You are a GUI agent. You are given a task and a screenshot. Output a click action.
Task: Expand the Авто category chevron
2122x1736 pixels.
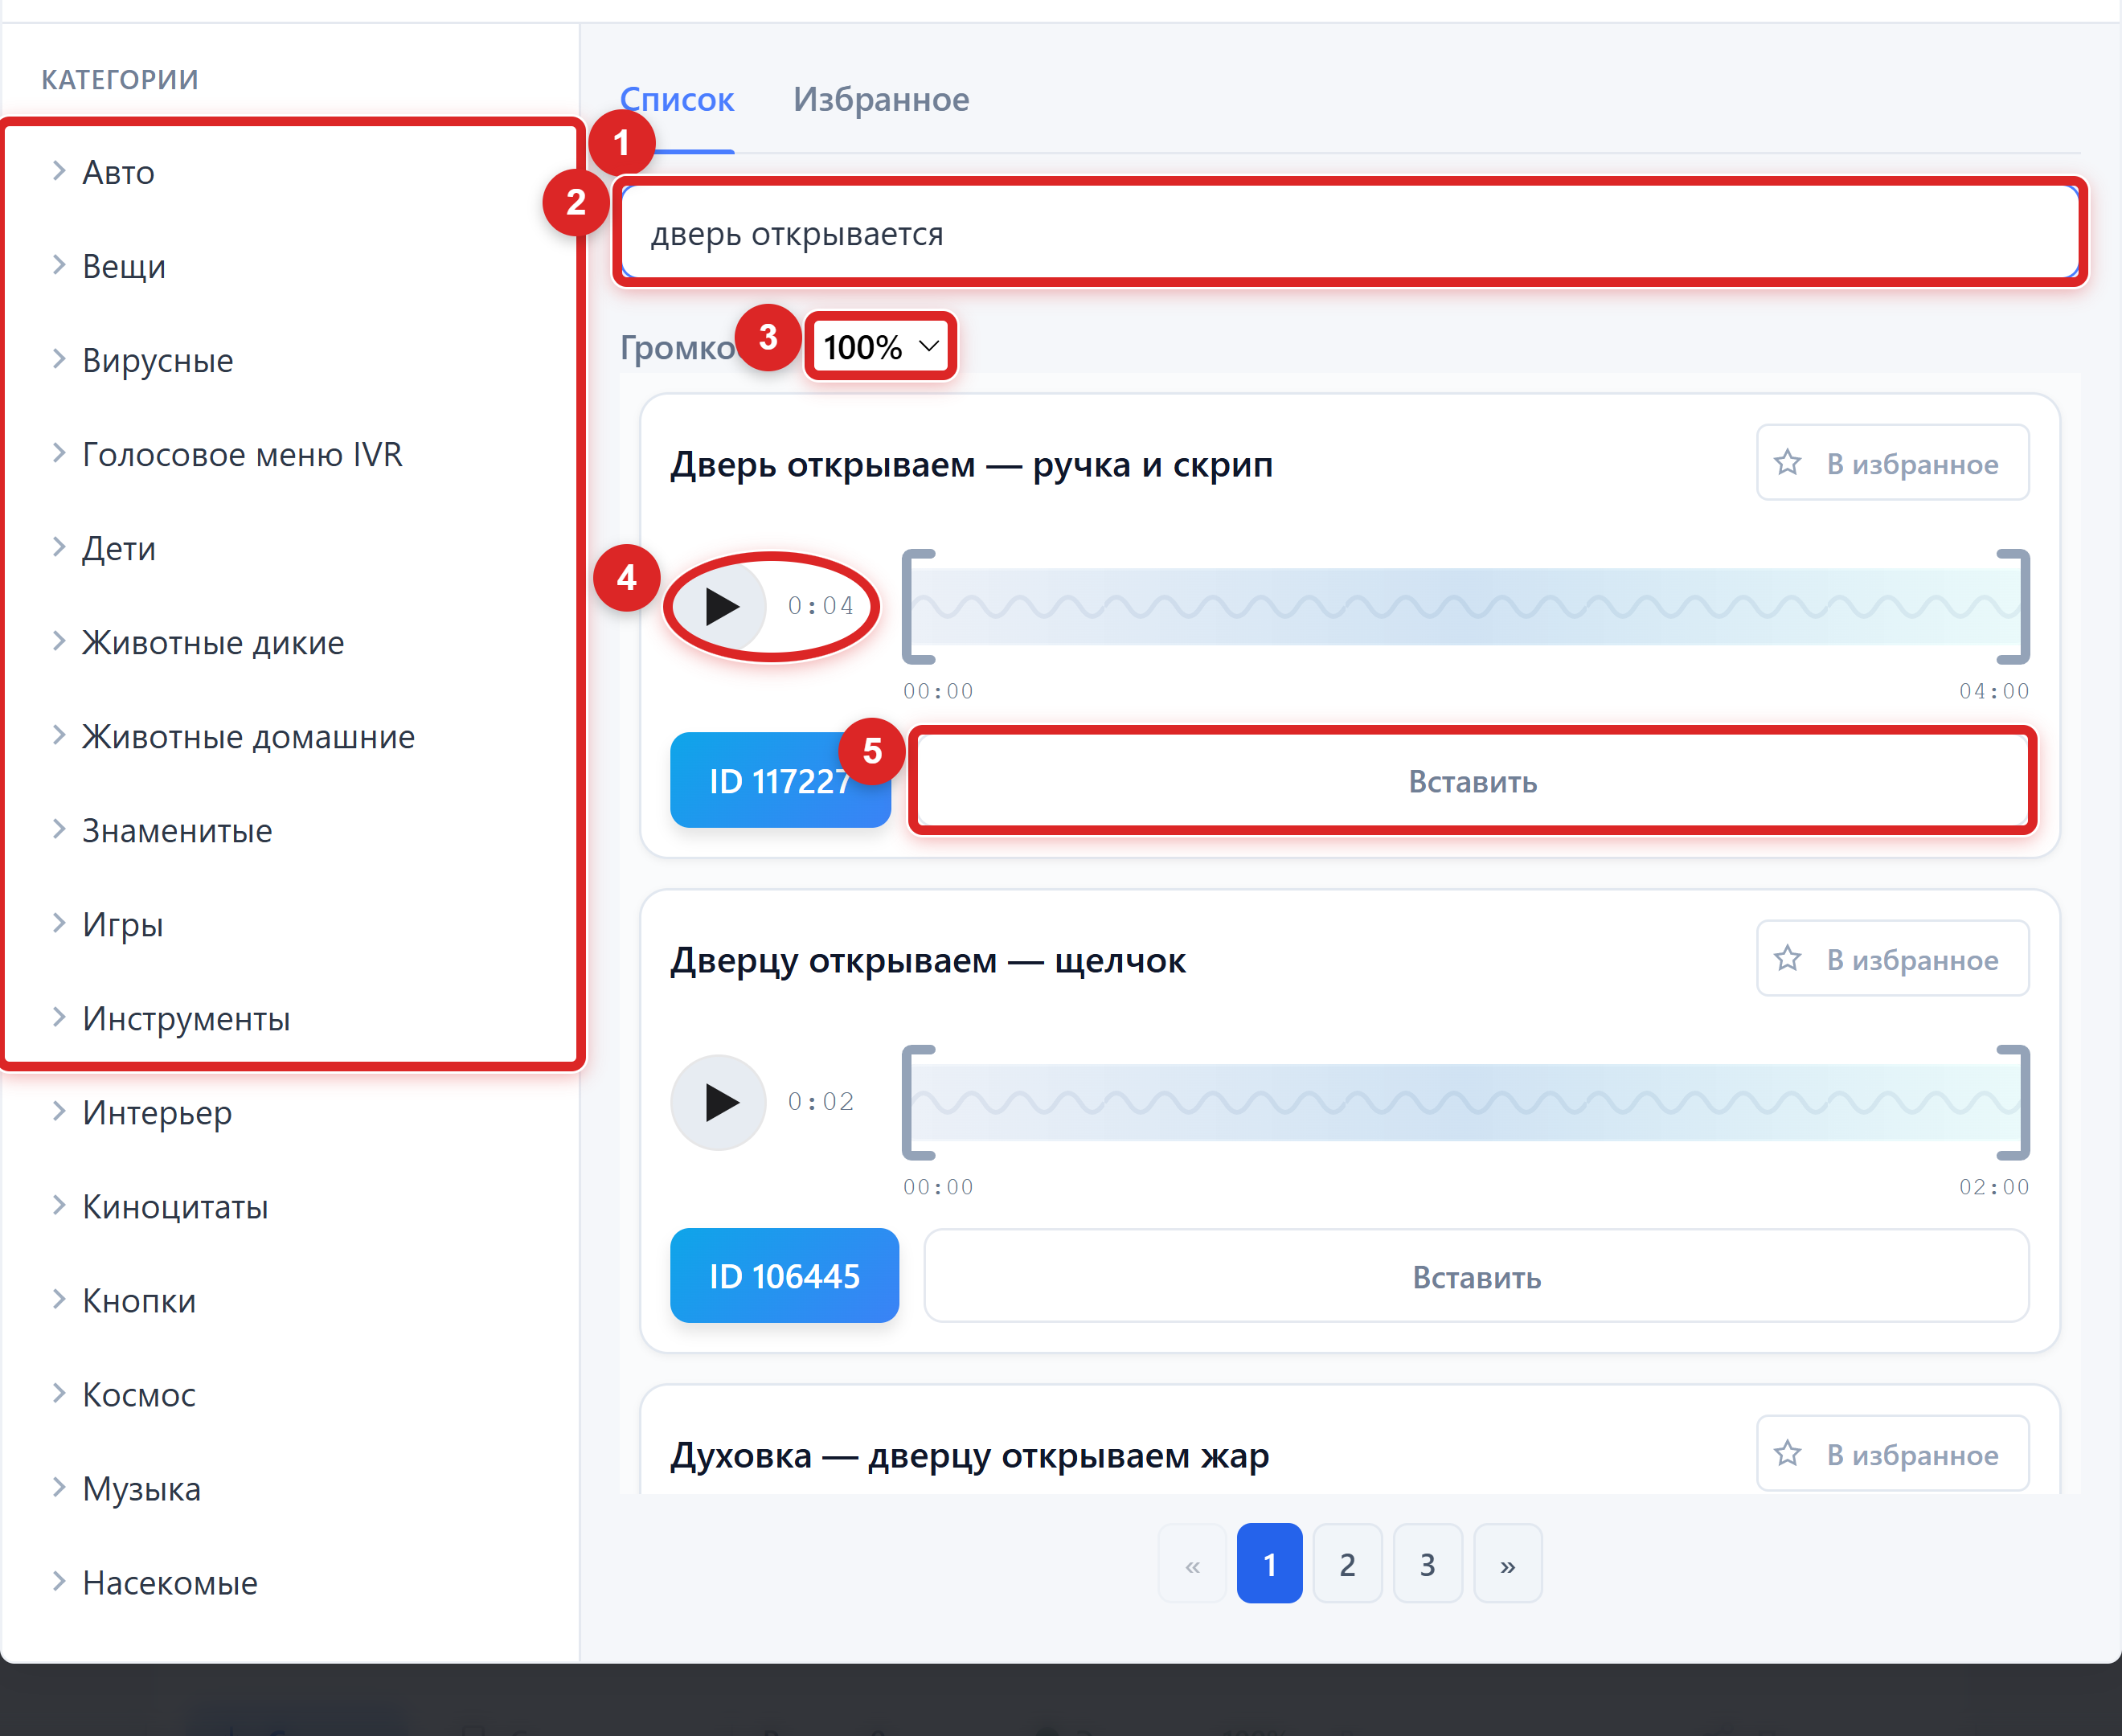[x=59, y=171]
